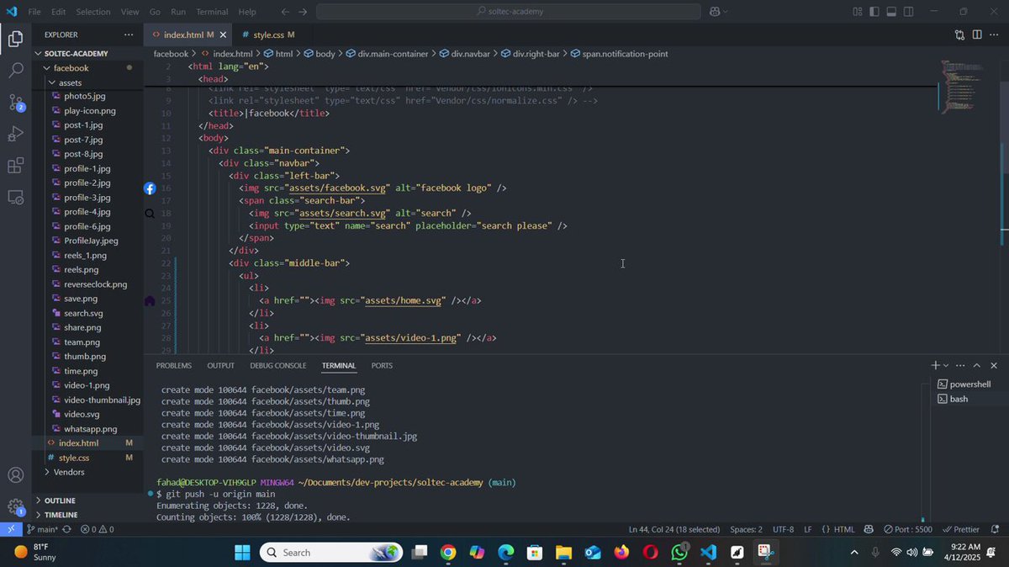Open style.css in Explorer tree
Screen dimensions: 1009x567
pos(74,458)
